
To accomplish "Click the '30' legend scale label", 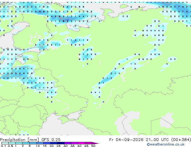I will tap(65, 146).
